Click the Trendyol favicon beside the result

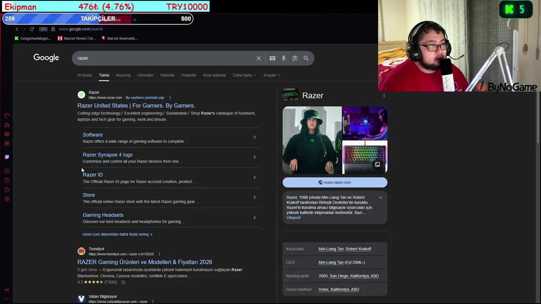[x=81, y=251]
